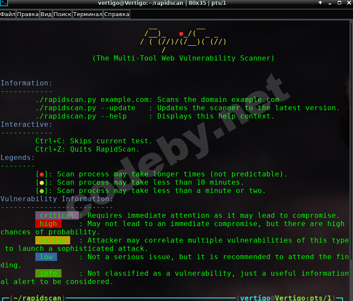Open the Файл menu
The height and width of the screenshot is (301, 353).
(8, 14)
